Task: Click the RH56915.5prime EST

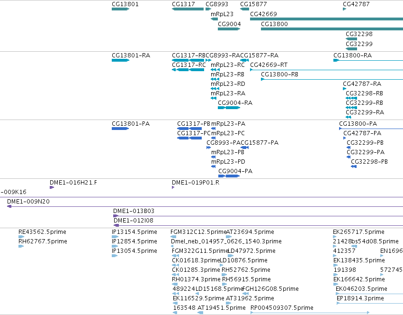Action: tap(224, 284)
